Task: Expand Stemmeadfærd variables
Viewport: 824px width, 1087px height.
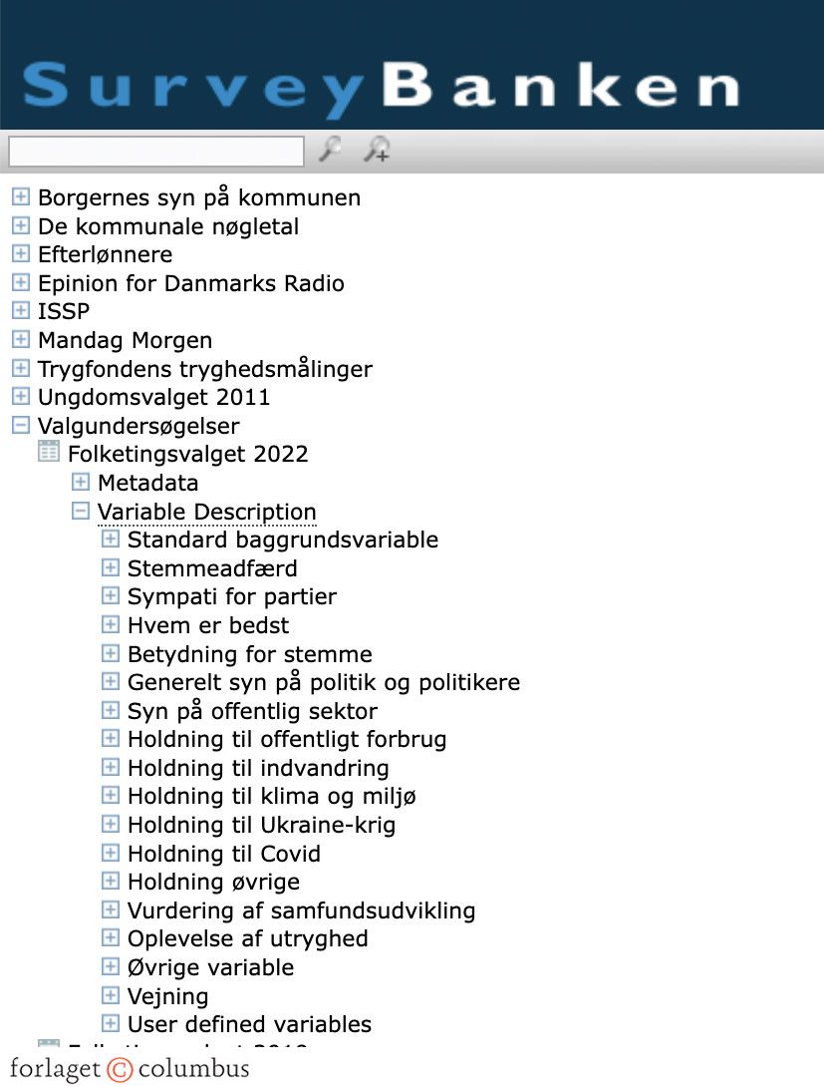Action: (110, 566)
